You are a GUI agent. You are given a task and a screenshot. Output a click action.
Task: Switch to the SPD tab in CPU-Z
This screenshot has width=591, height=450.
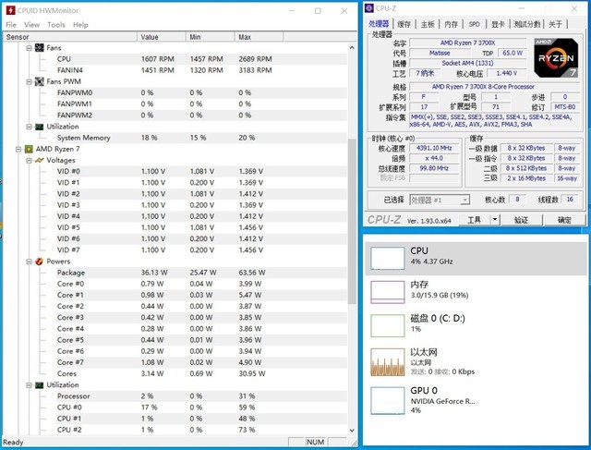coord(474,24)
